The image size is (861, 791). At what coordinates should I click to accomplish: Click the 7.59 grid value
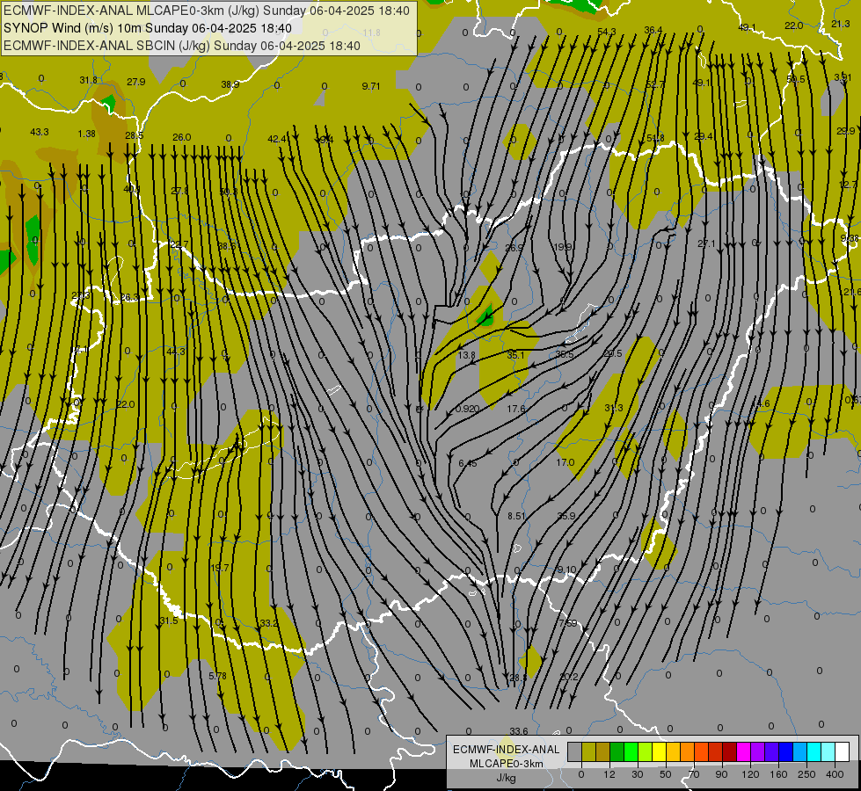click(x=568, y=624)
